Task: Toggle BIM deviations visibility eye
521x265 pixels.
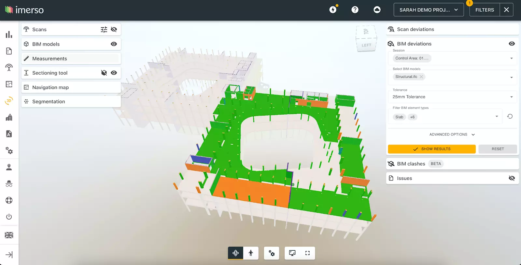Action: pos(512,44)
